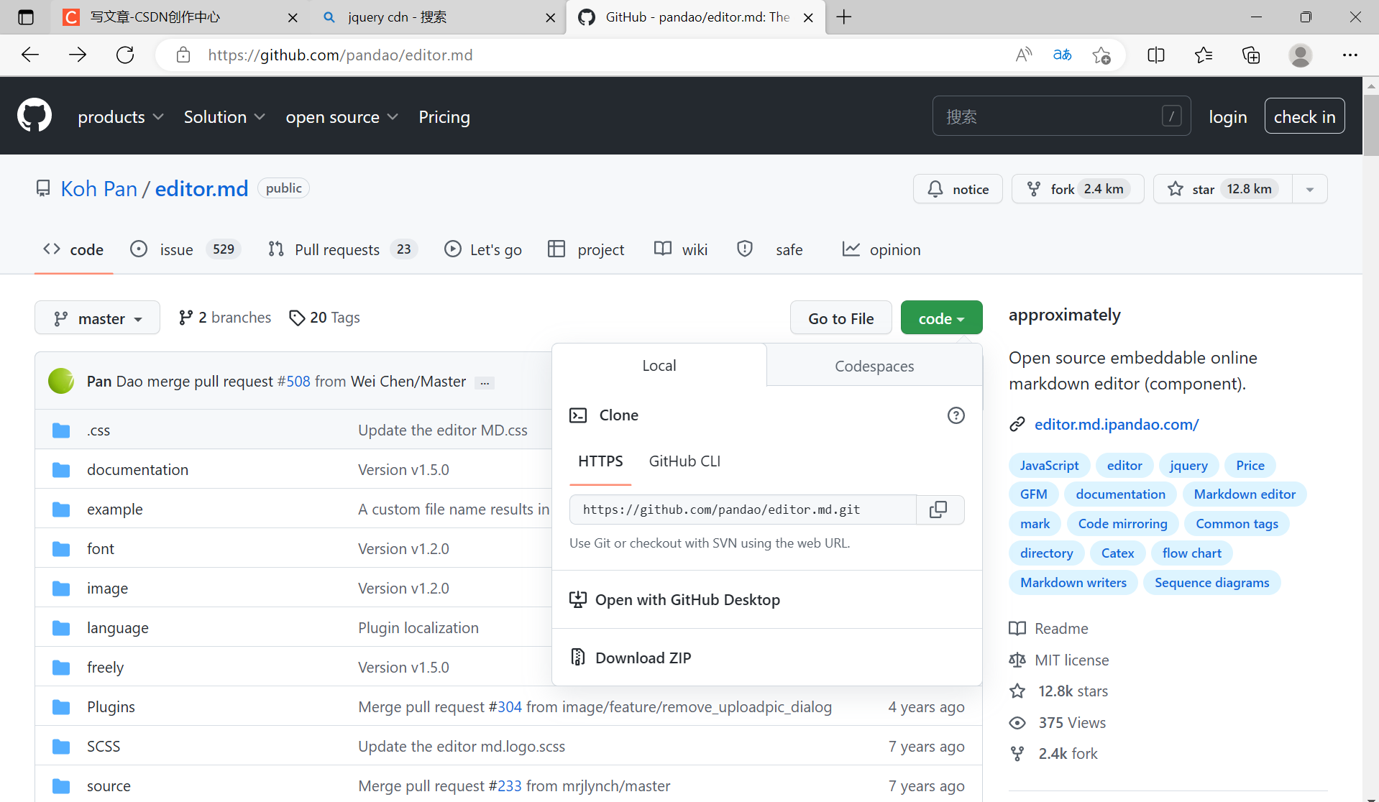Click the browser forward arrow
Image resolution: width=1379 pixels, height=802 pixels.
pos(78,55)
